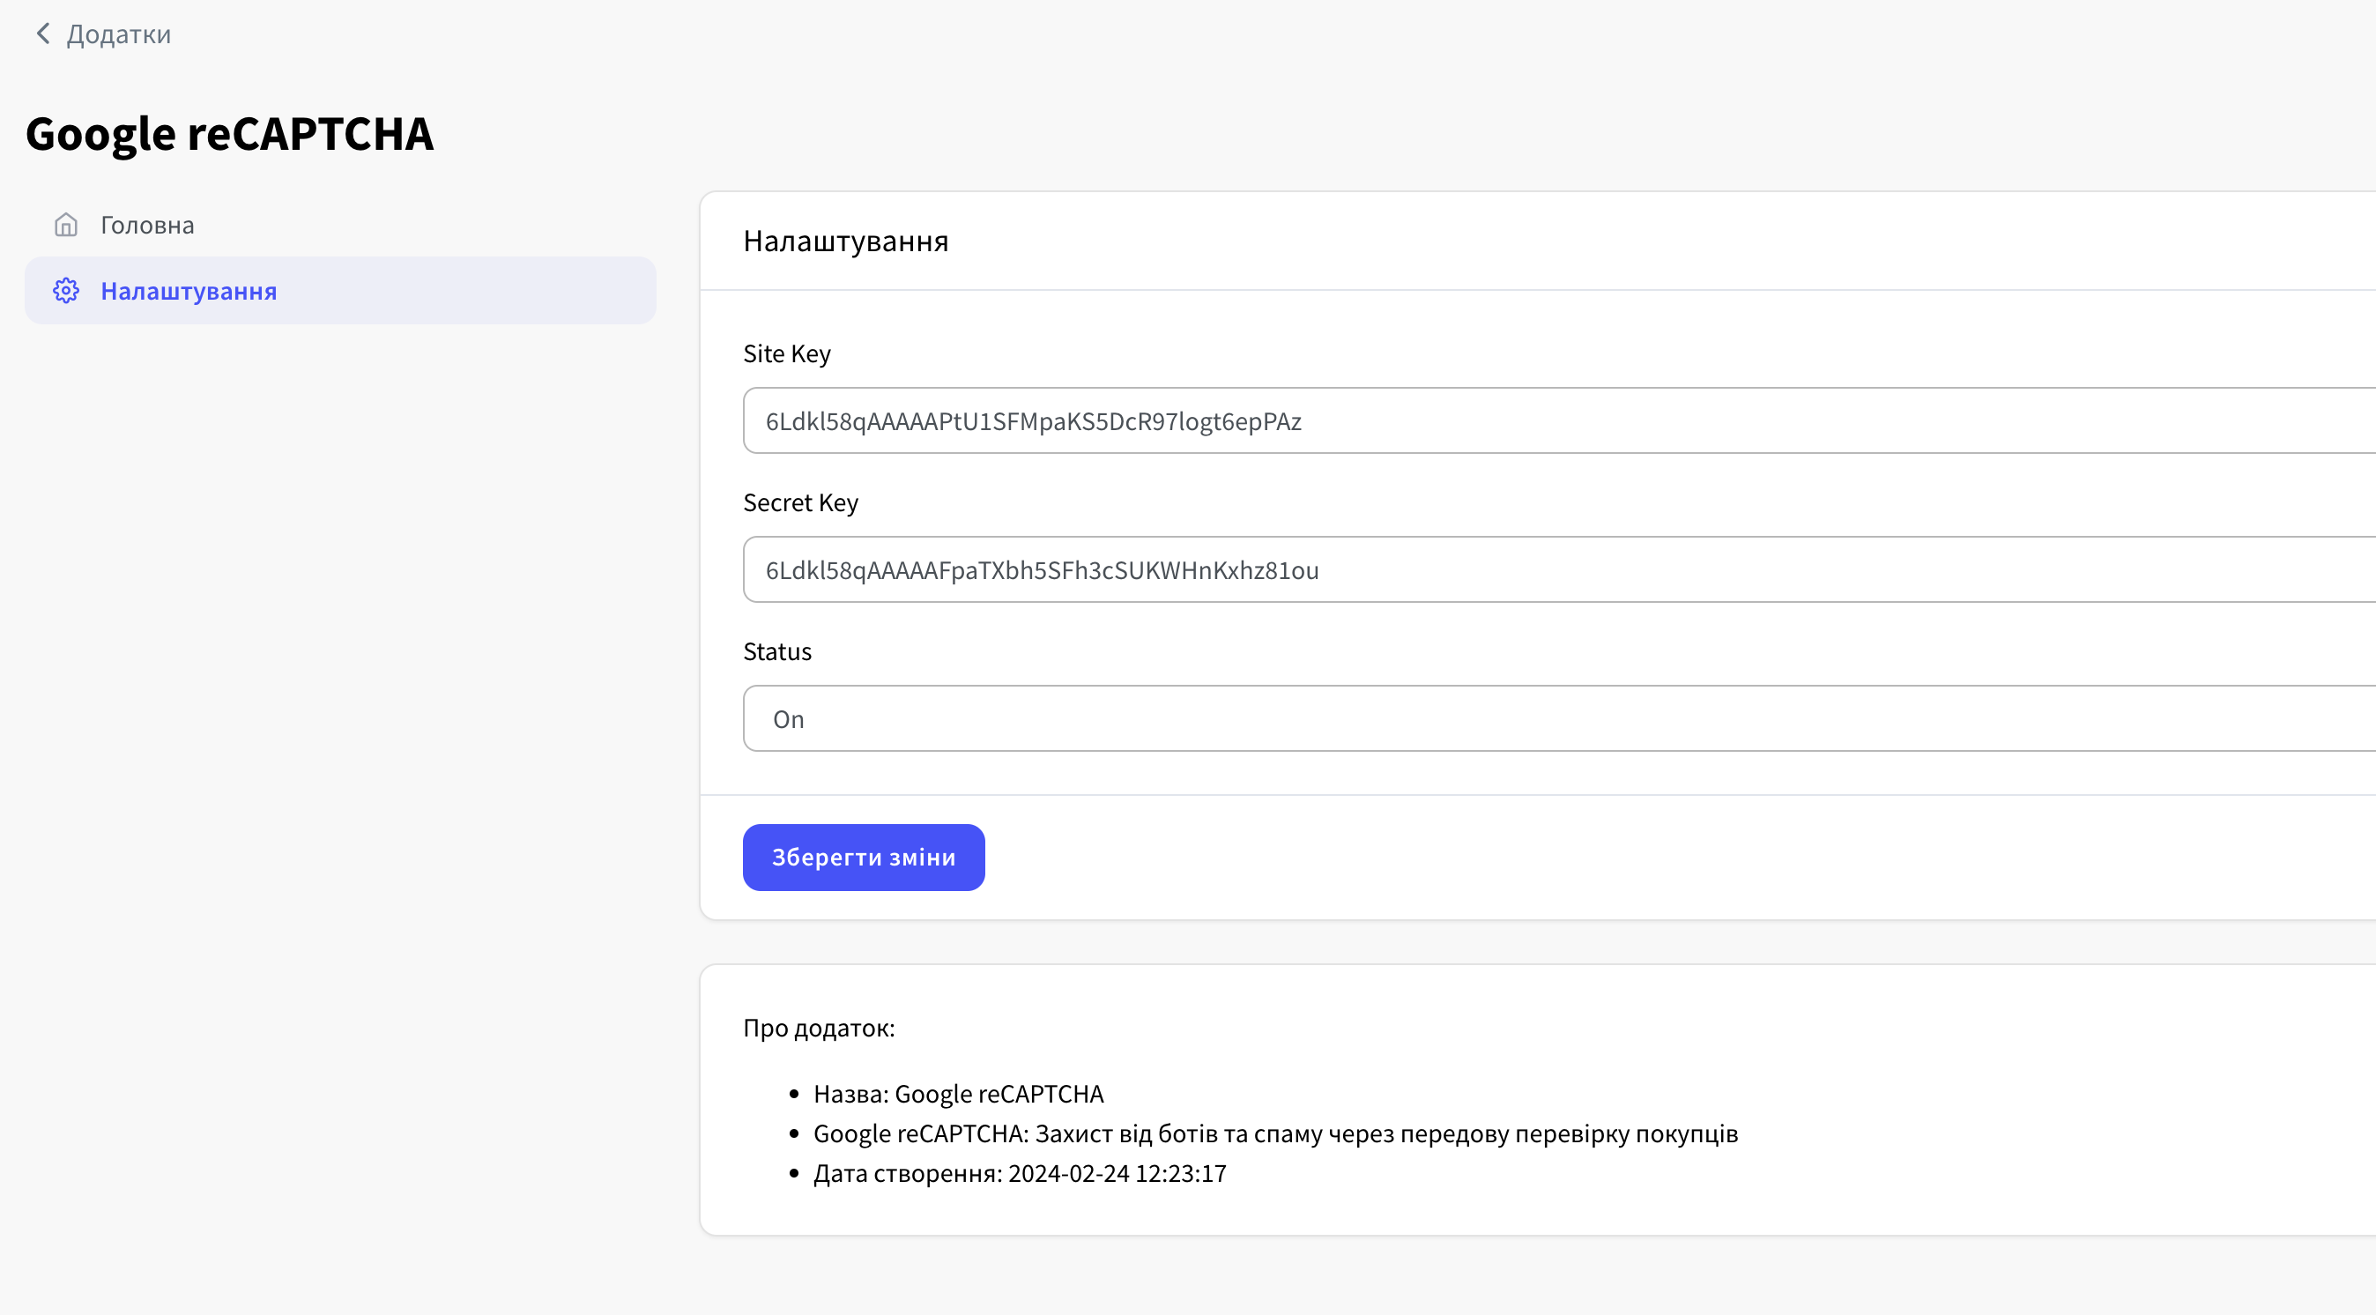Screen dimensions: 2376x1315
Task: Select the Налаштування sidebar item
Action: pyautogui.click(x=340, y=291)
